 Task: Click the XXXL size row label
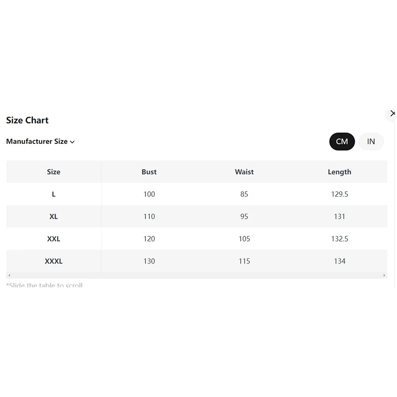(54, 261)
